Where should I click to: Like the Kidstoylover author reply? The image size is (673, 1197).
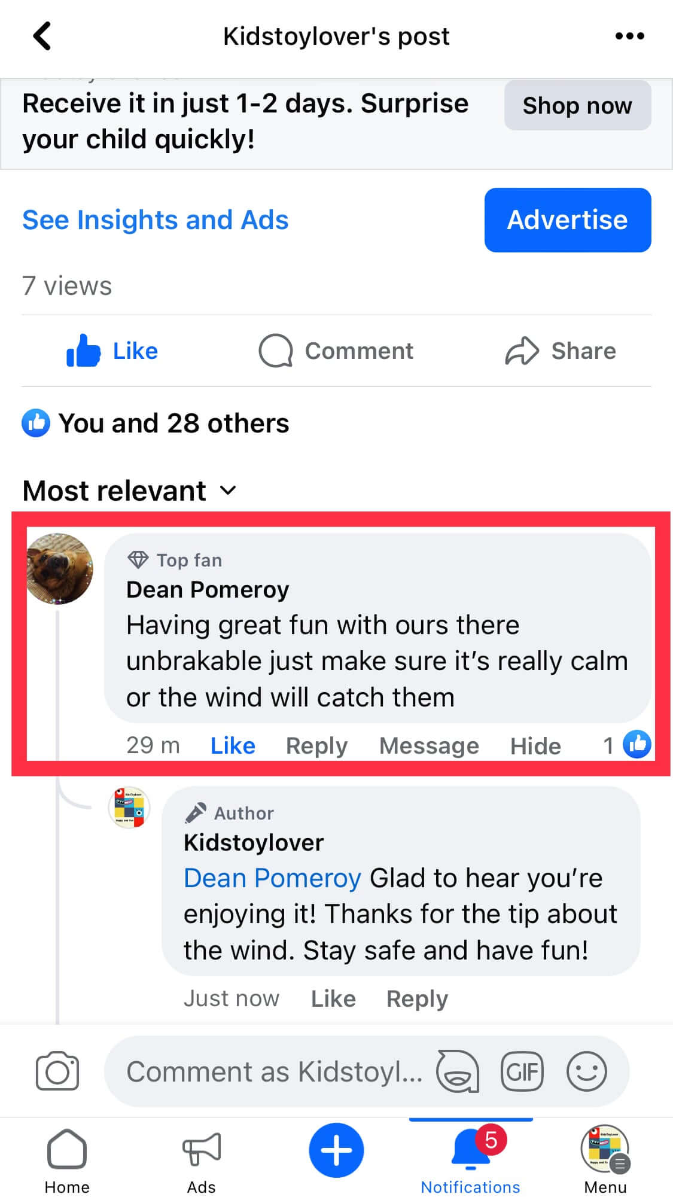pyautogui.click(x=333, y=998)
